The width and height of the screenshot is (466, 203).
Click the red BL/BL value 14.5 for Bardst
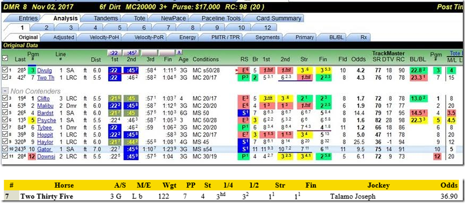418,113
